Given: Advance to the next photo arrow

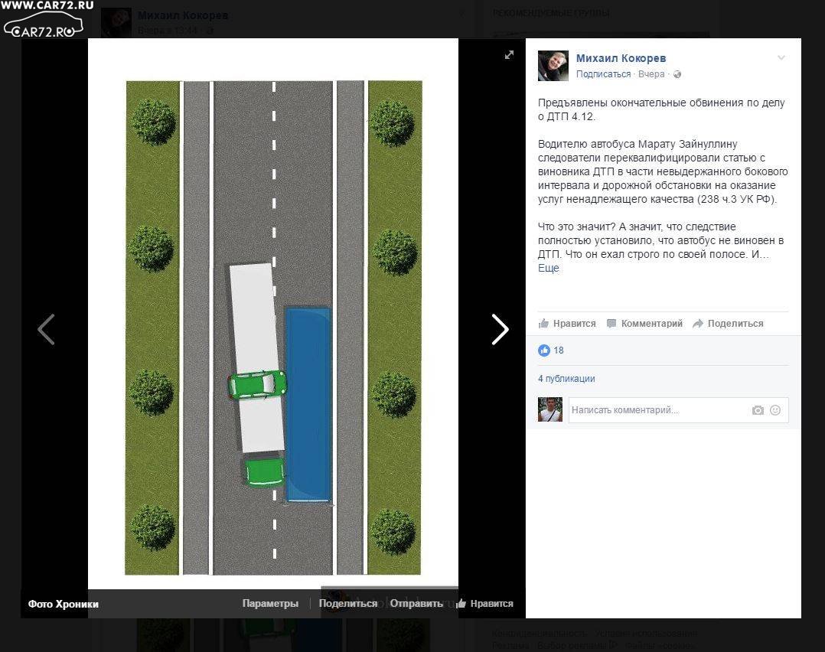Looking at the screenshot, I should [x=500, y=330].
